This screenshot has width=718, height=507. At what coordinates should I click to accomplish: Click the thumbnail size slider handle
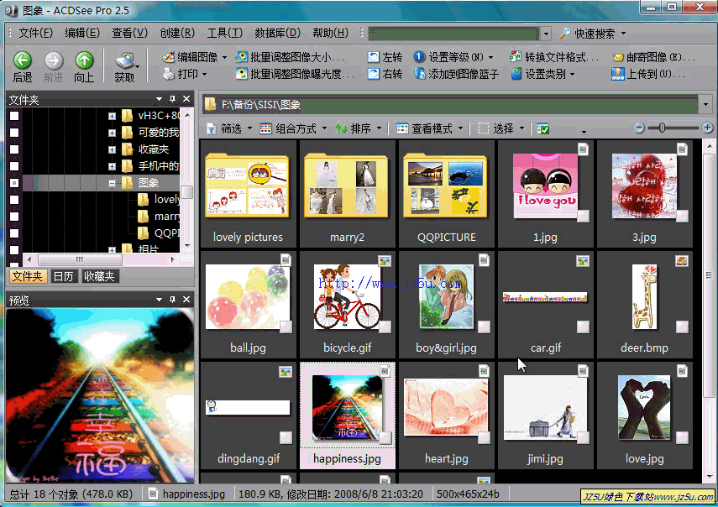coord(662,128)
